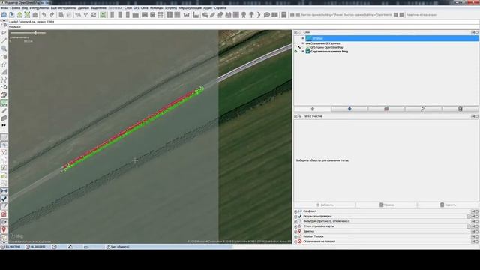Pin the Layers panel using its sticky icon

pyautogui.click(x=473, y=32)
